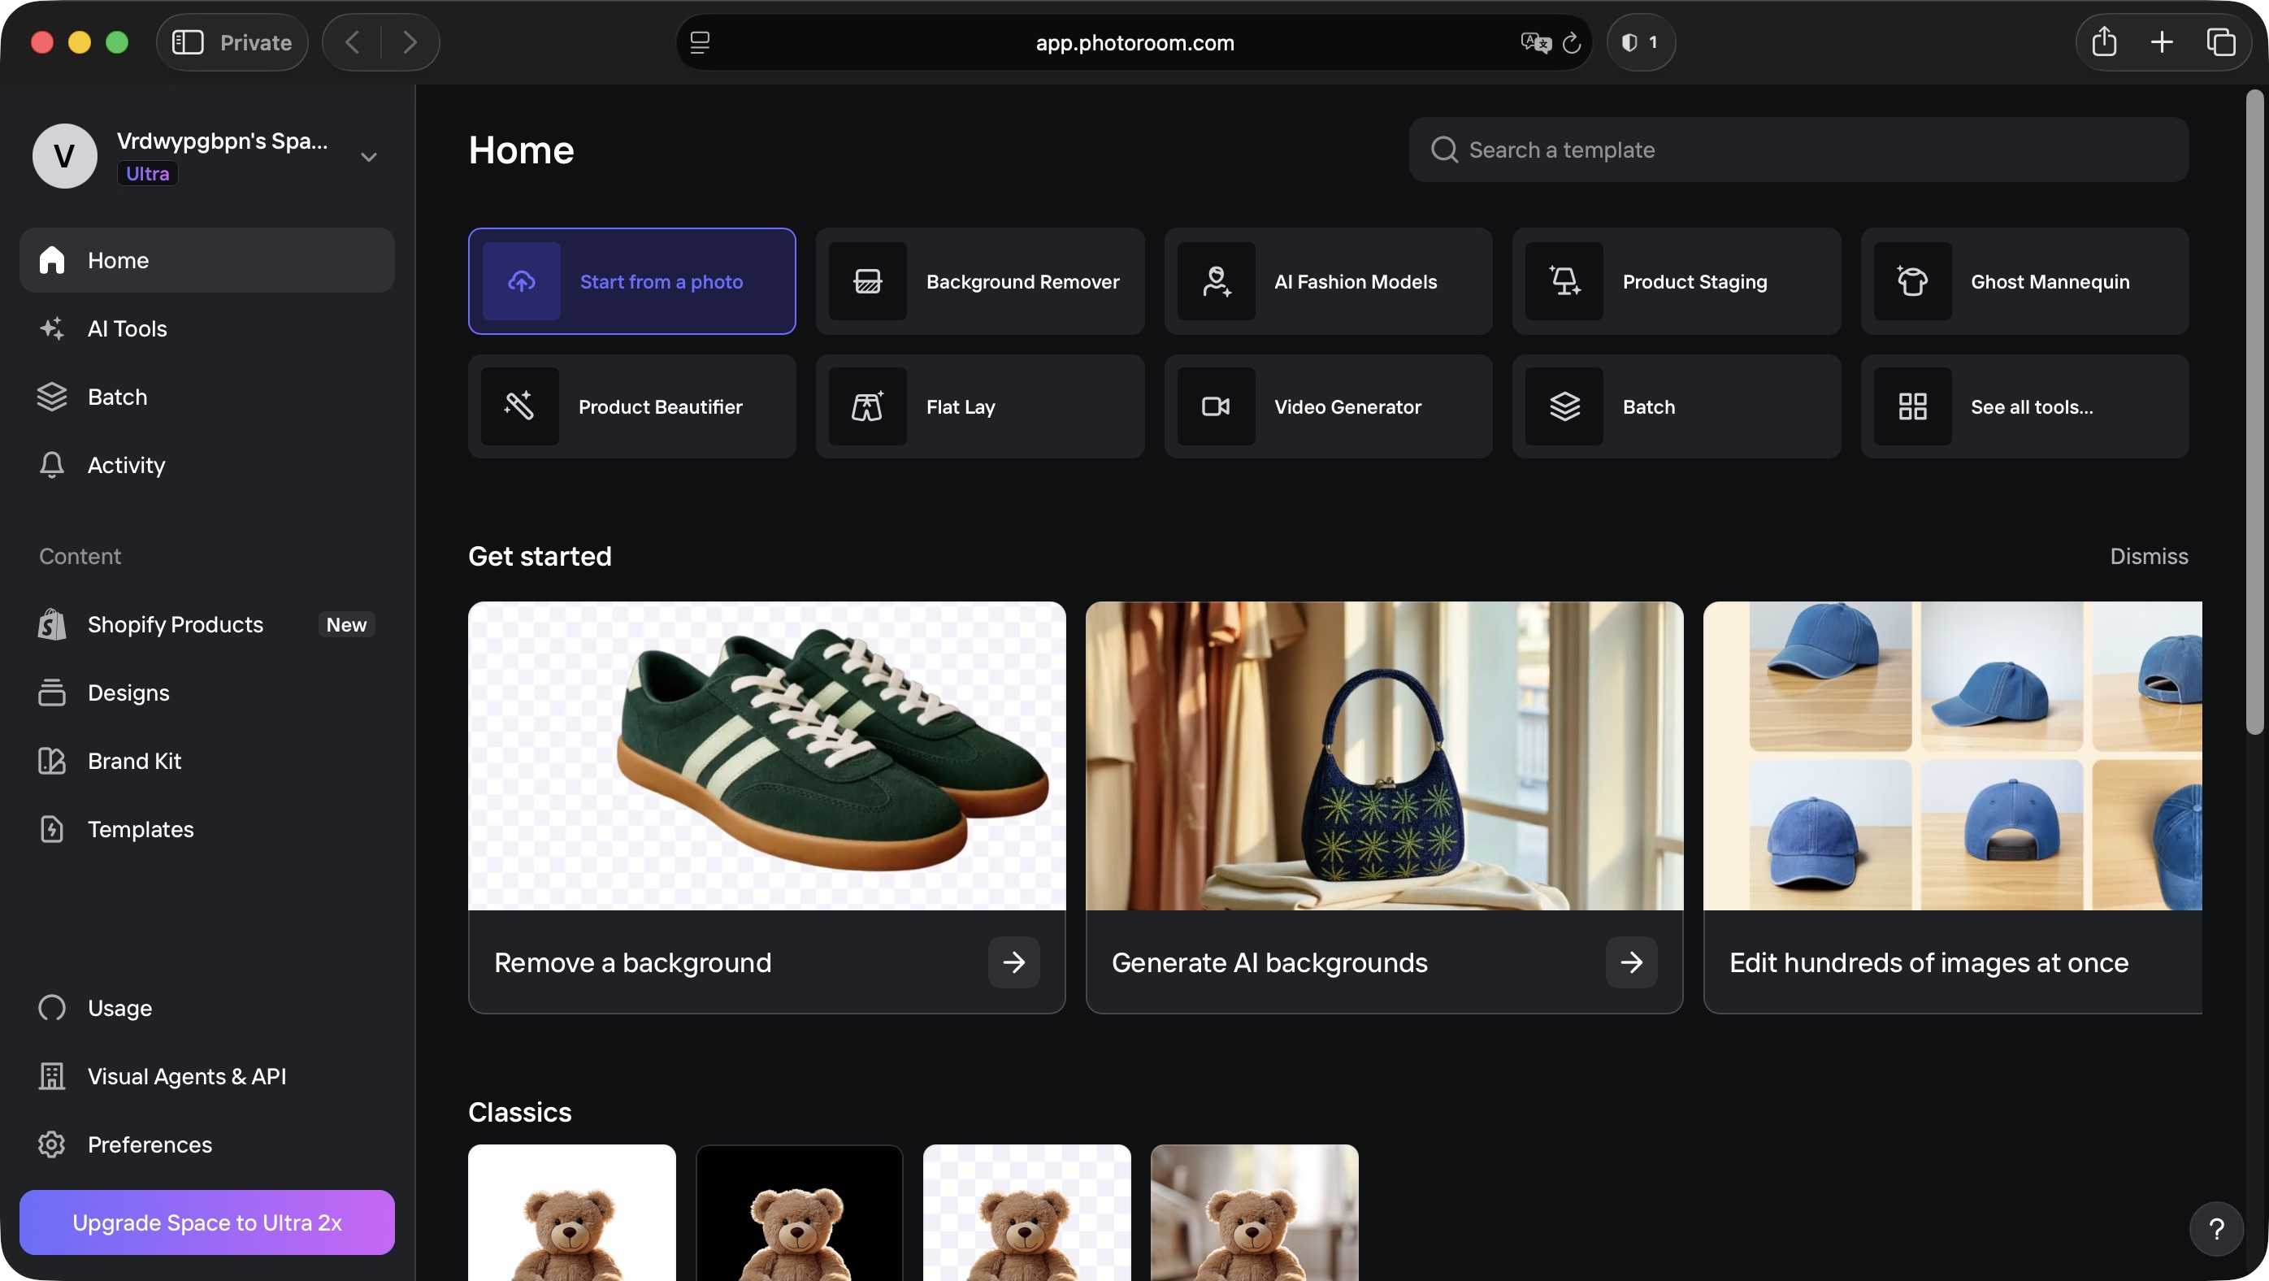The height and width of the screenshot is (1281, 2269).
Task: Open Templates in the sidebar
Action: pyautogui.click(x=207, y=829)
